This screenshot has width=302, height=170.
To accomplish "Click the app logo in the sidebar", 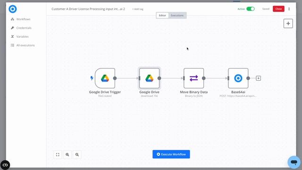I will pos(13,9).
